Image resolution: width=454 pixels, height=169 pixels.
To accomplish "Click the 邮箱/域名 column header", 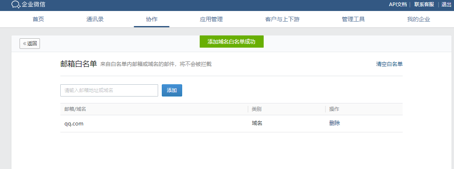I will pyautogui.click(x=75, y=109).
